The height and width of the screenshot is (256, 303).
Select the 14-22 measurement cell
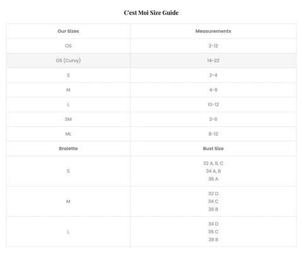pyautogui.click(x=213, y=61)
